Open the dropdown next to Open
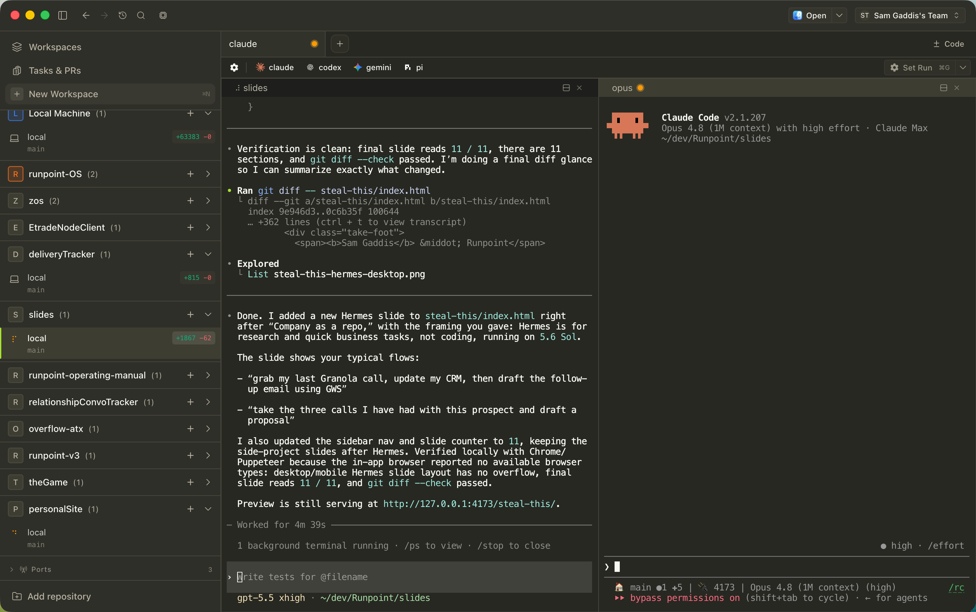 coord(839,15)
